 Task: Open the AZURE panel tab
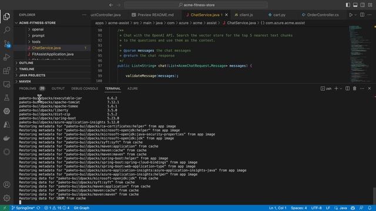tap(132, 89)
